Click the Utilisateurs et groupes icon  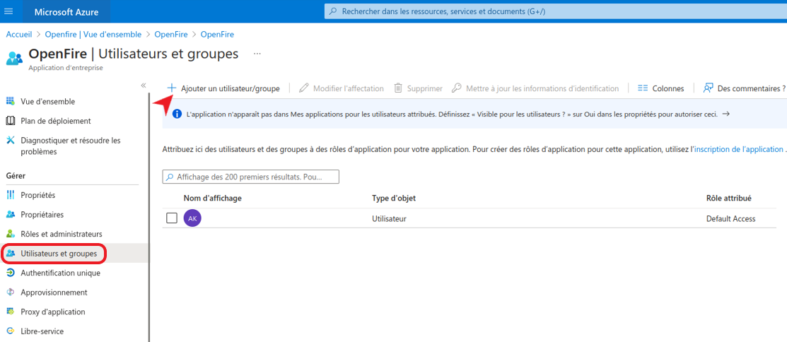pyautogui.click(x=10, y=254)
